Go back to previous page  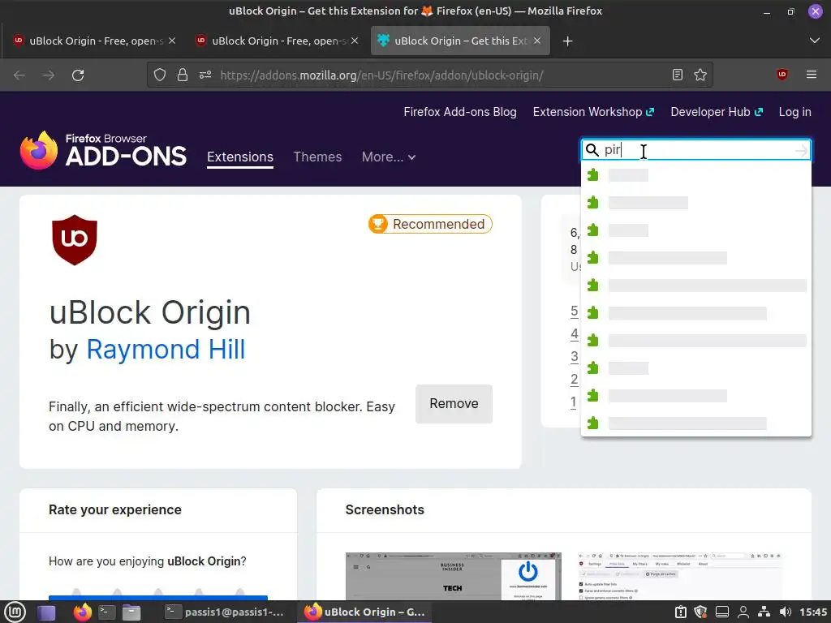coord(19,75)
